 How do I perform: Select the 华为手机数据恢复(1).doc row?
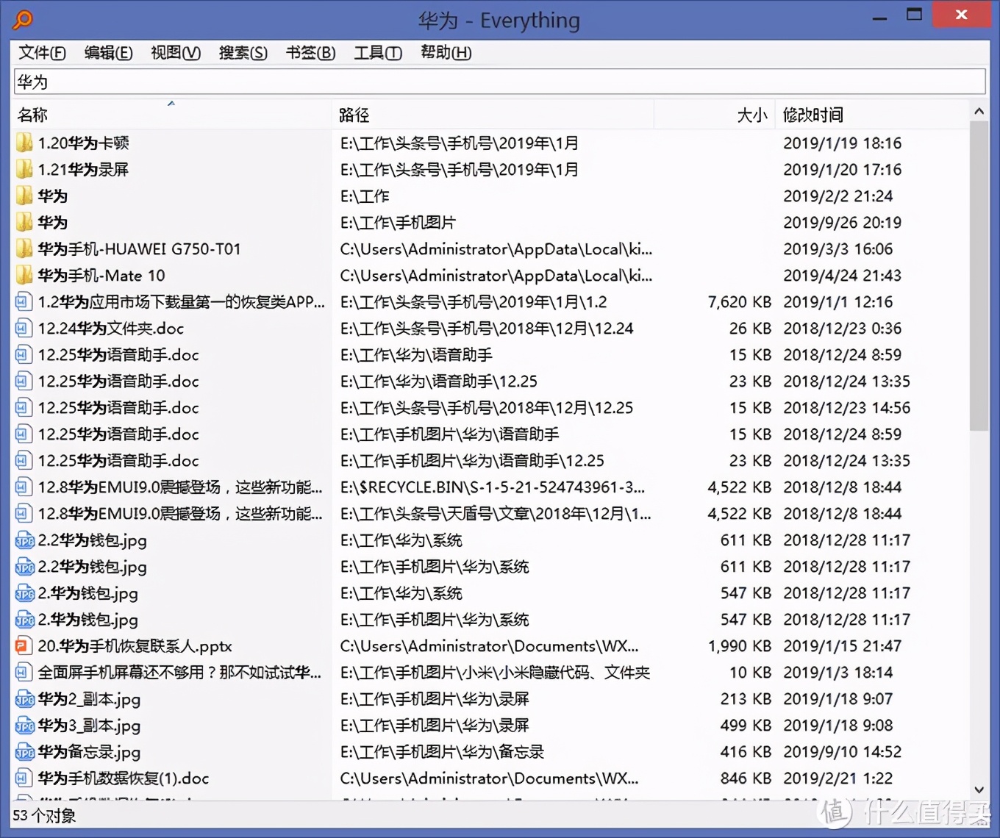click(x=124, y=778)
